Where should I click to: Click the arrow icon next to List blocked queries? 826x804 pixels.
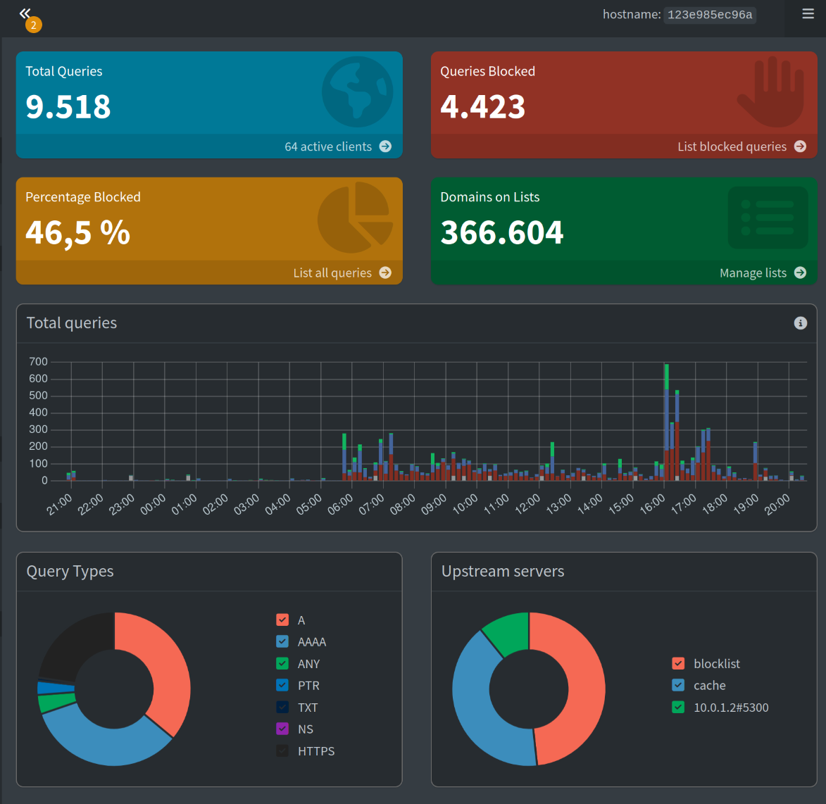coord(800,146)
